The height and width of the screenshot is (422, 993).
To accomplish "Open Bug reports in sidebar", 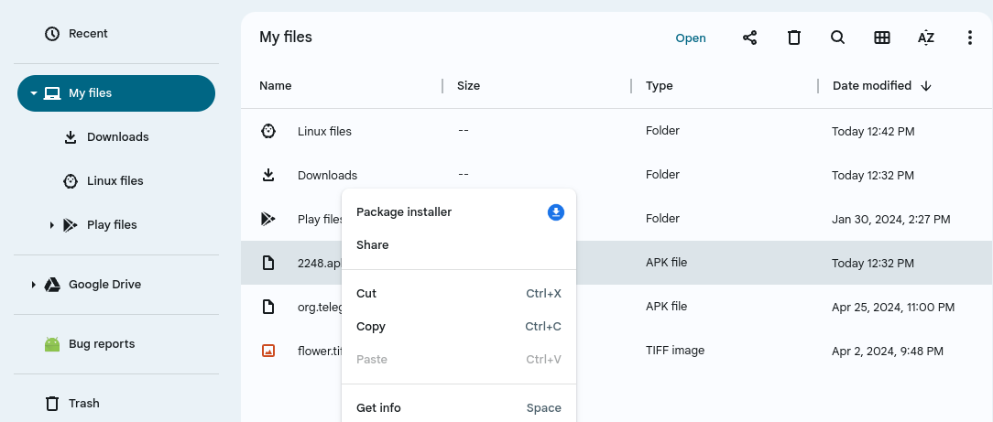I will [x=102, y=344].
